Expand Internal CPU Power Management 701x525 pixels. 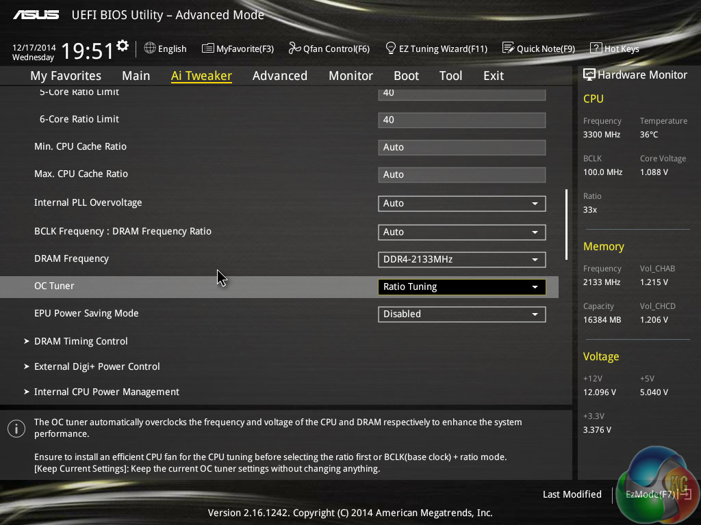pos(106,392)
